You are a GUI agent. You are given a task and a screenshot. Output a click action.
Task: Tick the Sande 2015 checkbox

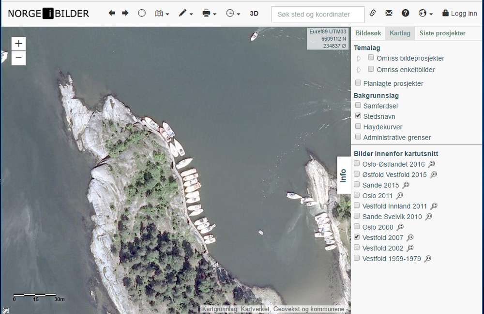click(x=357, y=184)
